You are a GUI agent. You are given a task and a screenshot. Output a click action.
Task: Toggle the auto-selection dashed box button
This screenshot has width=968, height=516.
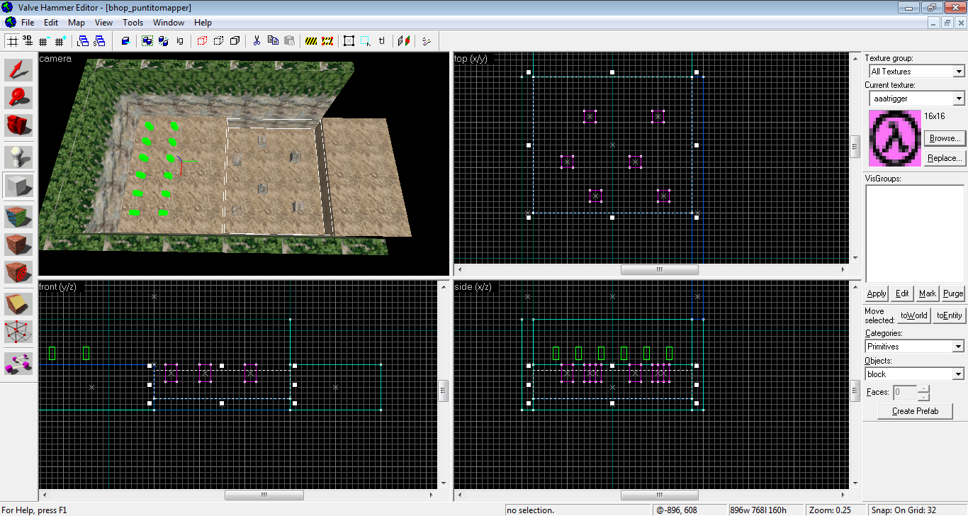[365, 41]
